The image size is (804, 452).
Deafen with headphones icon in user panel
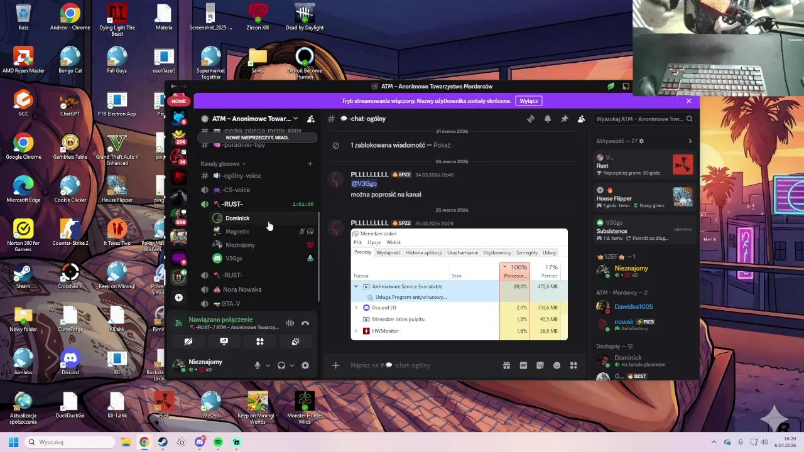(281, 365)
